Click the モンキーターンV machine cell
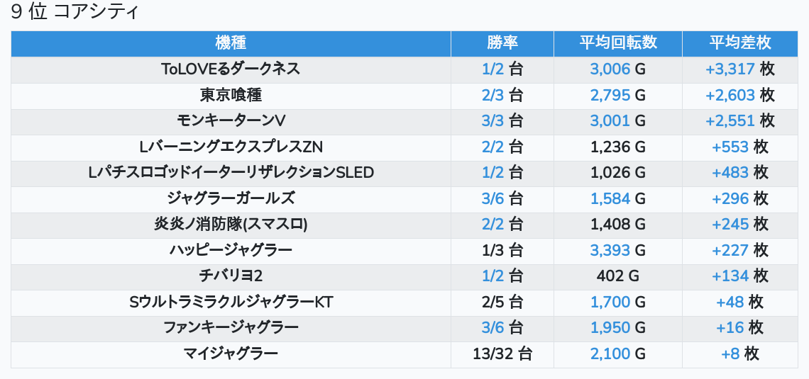The width and height of the screenshot is (809, 379). coord(231,121)
